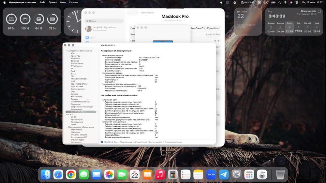The image size is (326, 183).
Task: Launch FaceTime from the Dock
Action: point(122,175)
